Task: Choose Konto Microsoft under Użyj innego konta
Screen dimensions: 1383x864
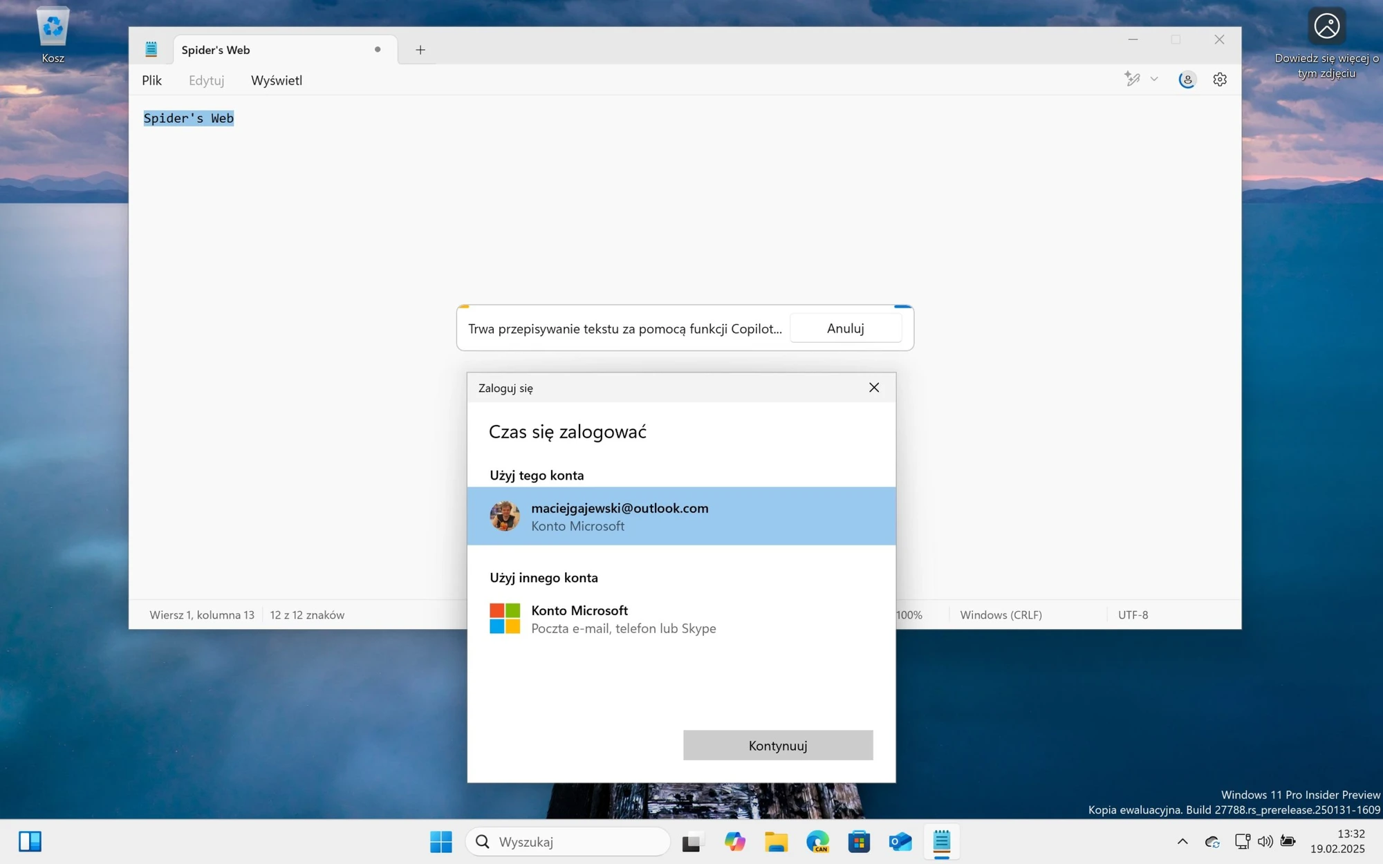Action: [681, 619]
